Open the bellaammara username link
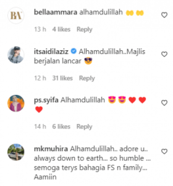Image resolution: width=173 pixels, height=186 pixels. [56, 12]
